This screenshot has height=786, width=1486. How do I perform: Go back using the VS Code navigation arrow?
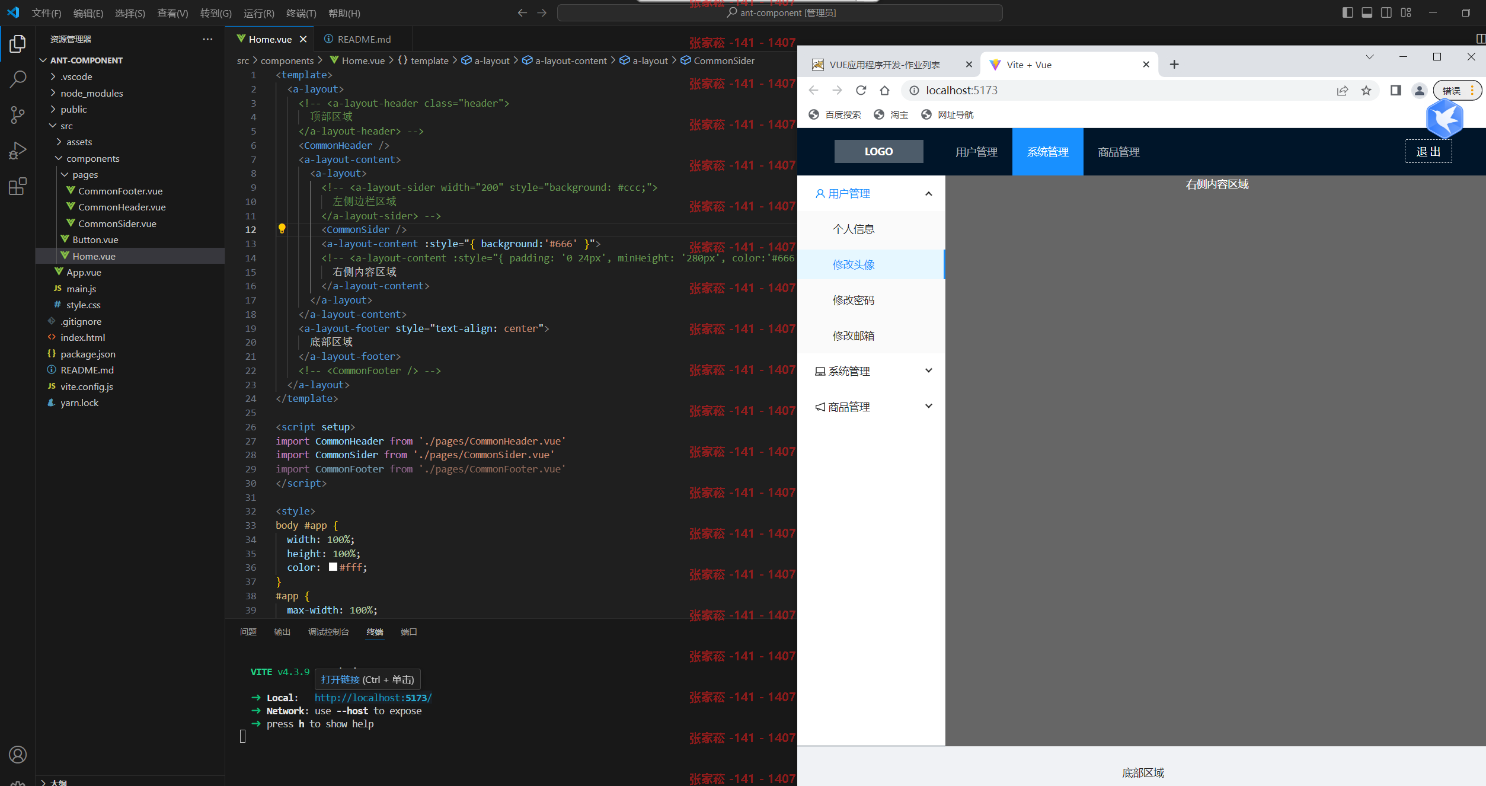(x=522, y=13)
